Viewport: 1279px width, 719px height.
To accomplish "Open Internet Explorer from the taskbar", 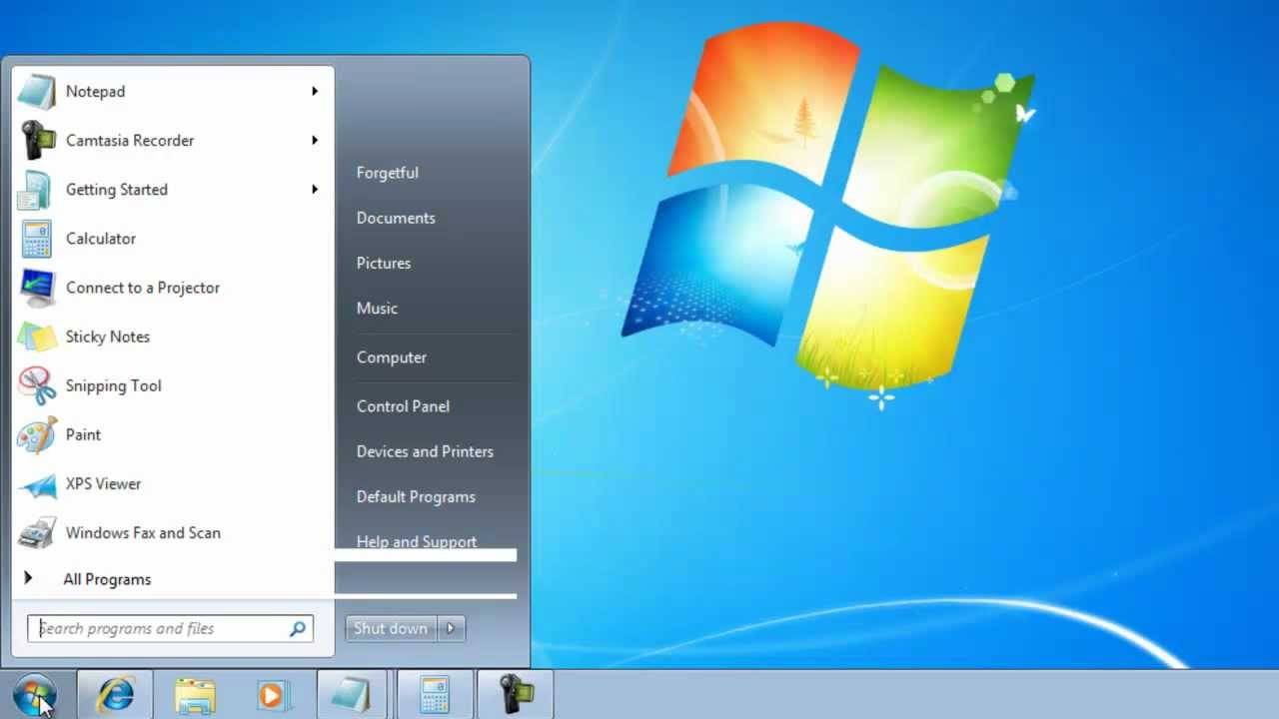I will tap(115, 695).
